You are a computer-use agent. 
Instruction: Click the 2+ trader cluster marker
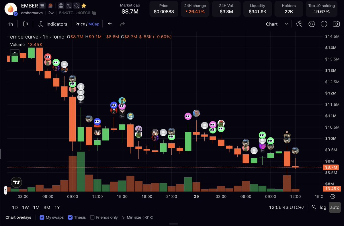122,116
